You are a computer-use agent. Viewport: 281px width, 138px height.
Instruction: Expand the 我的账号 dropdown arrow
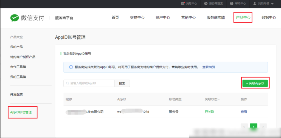click(272, 4)
